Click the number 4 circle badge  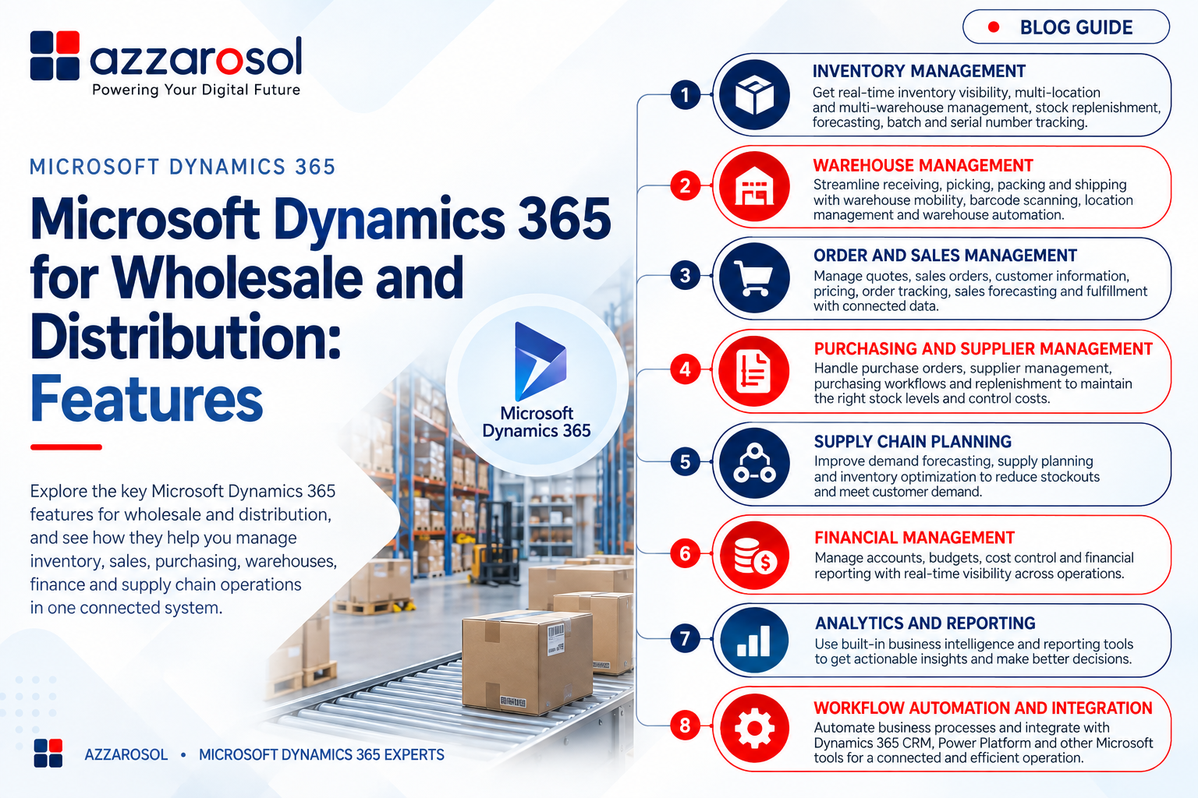click(685, 369)
